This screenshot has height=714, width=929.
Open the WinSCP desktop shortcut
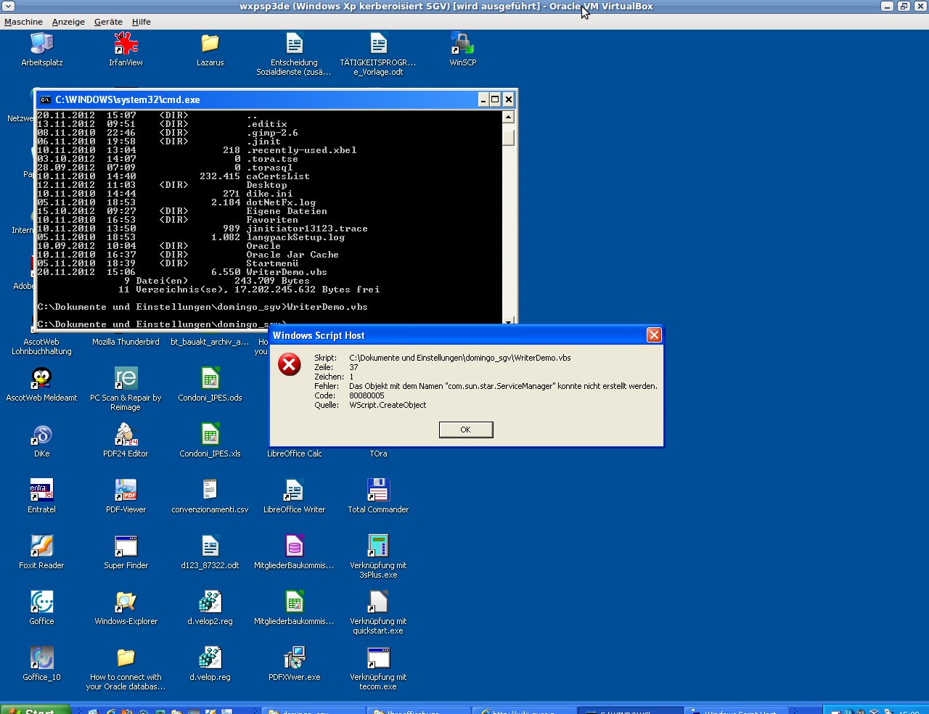pos(462,44)
